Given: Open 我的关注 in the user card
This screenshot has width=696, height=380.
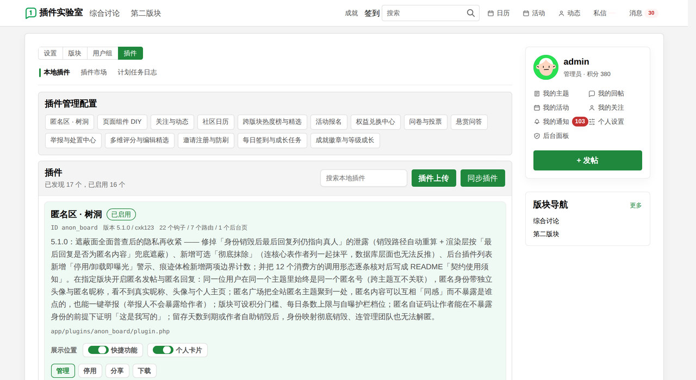Looking at the screenshot, I should click(x=606, y=107).
